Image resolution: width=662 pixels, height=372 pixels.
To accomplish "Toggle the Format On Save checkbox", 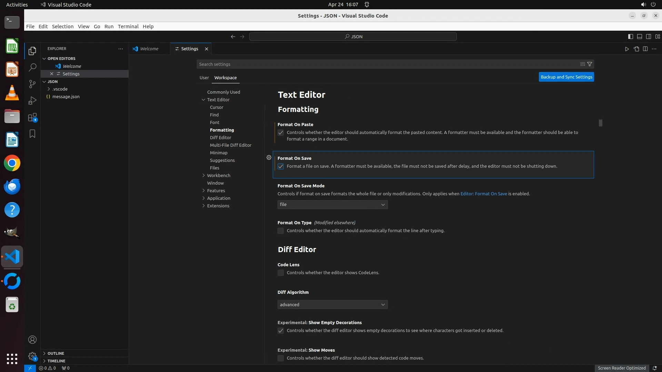I will tap(281, 166).
